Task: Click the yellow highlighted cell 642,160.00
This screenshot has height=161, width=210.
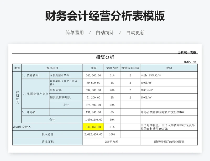Action: click(93, 127)
